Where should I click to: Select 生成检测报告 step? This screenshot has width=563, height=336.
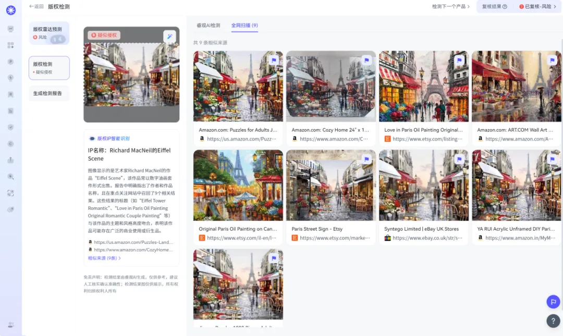[x=49, y=93]
